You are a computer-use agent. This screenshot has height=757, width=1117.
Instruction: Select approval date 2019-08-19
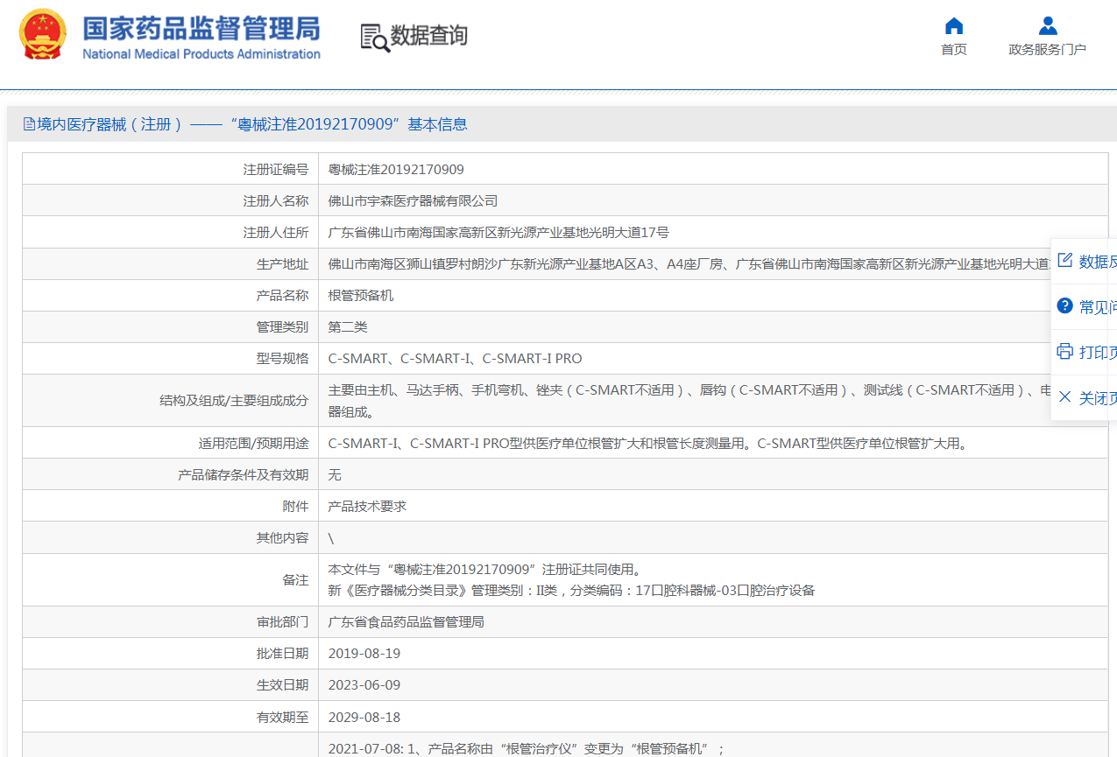coord(364,653)
